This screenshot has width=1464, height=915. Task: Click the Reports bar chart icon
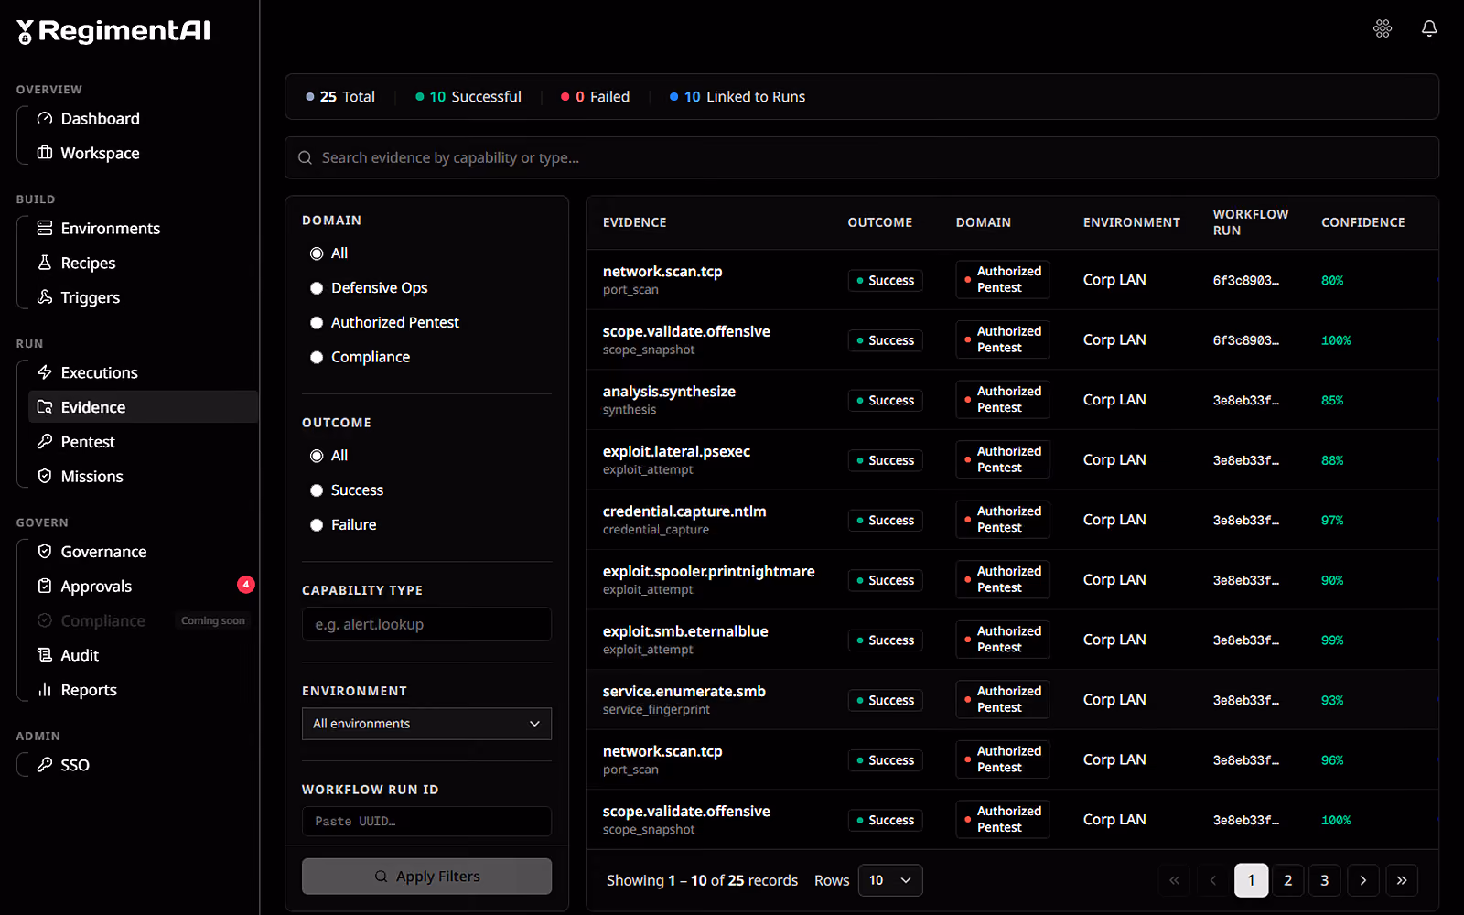(x=44, y=690)
